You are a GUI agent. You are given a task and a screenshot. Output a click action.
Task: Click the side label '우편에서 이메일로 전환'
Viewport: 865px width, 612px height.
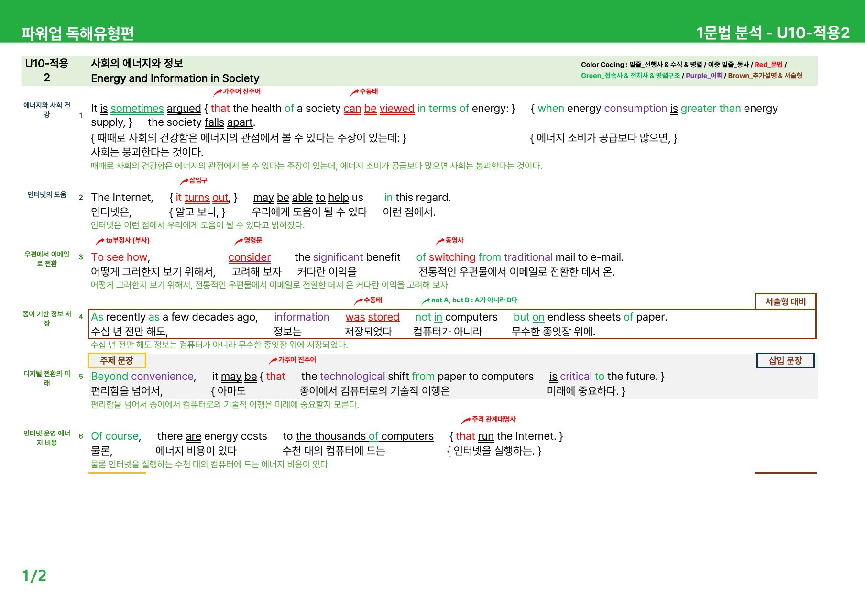pos(47,259)
